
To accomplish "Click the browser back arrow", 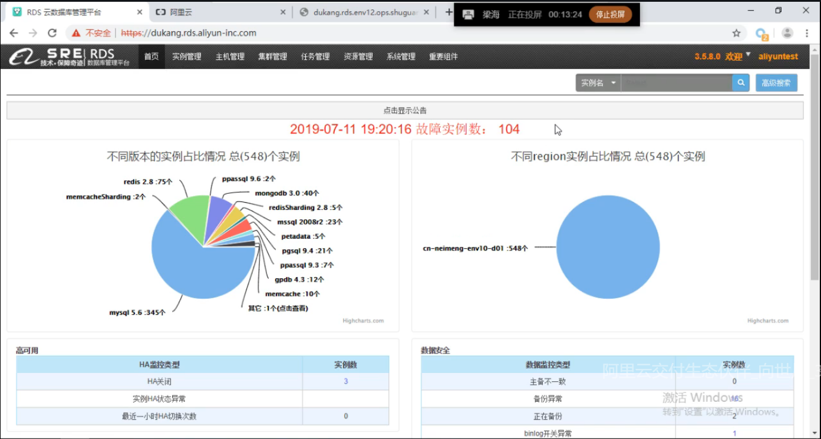I will [x=14, y=33].
